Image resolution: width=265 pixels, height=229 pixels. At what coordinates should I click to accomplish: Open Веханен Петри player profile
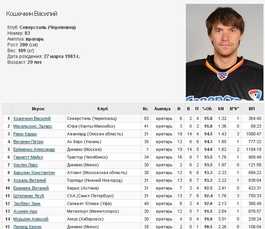coord(28,142)
